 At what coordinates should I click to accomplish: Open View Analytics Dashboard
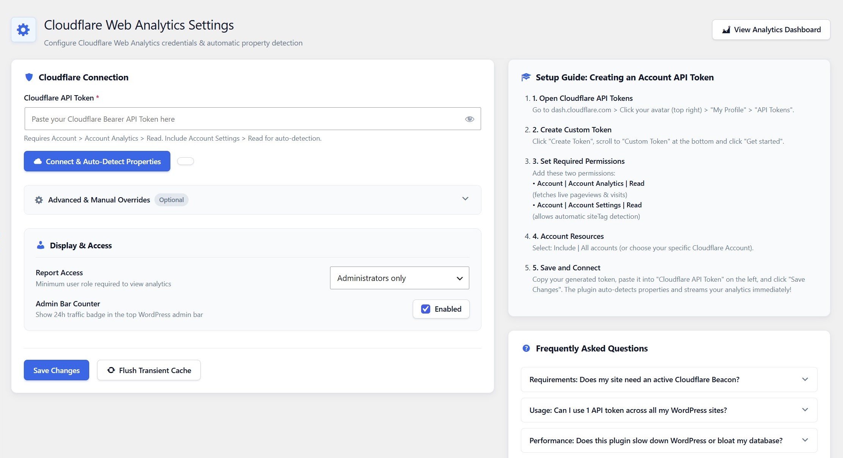tap(771, 30)
